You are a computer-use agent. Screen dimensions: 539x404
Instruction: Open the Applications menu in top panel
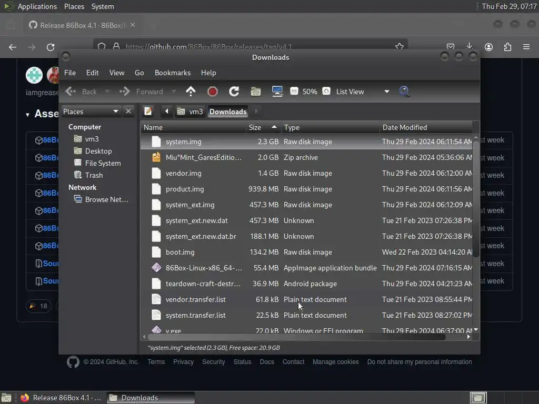pyautogui.click(x=37, y=6)
